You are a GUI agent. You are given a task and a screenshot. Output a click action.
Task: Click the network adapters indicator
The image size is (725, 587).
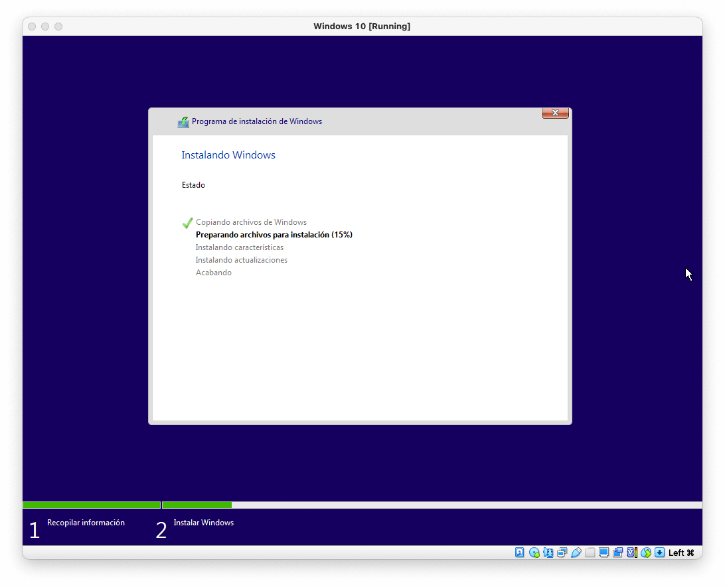[562, 552]
